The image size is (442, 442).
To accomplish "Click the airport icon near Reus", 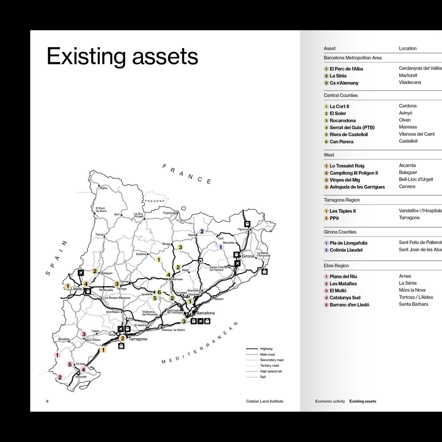I will pyautogui.click(x=121, y=329).
